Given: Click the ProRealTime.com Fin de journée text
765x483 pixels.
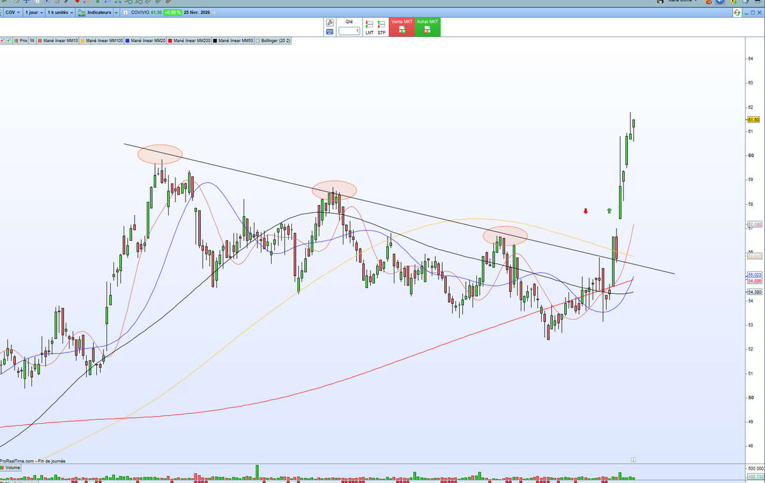Looking at the screenshot, I should [x=33, y=461].
